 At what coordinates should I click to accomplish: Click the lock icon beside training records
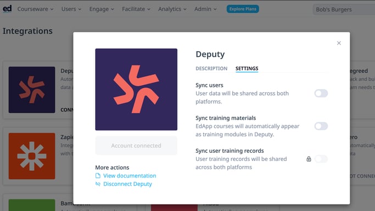point(309,159)
